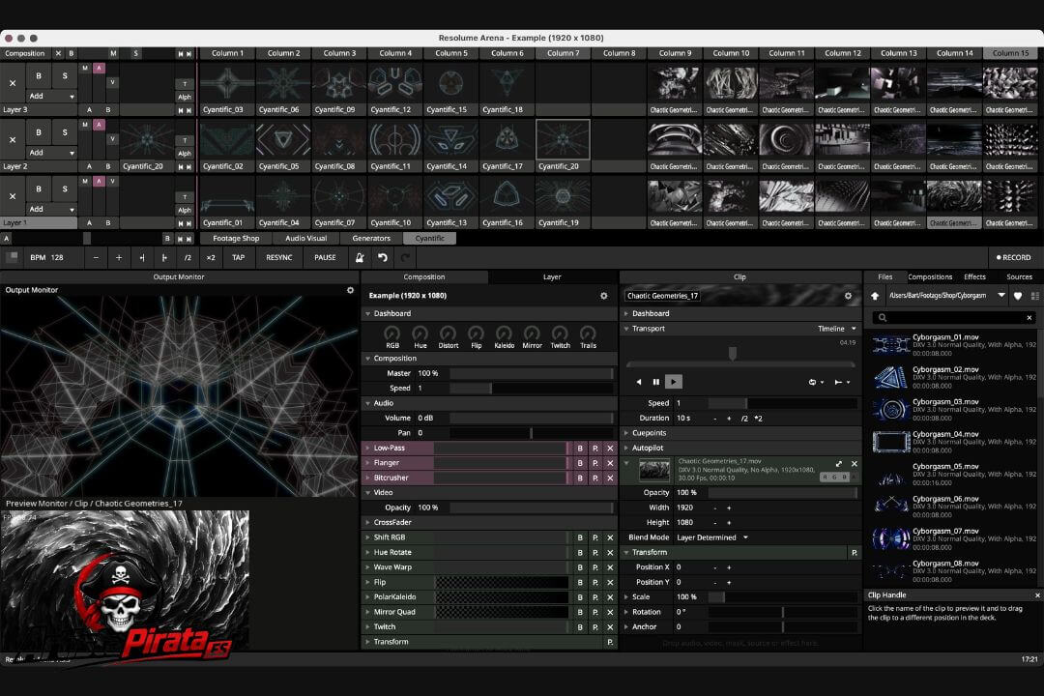Clear Layer 1 with its X button
This screenshot has width=1044, height=696.
point(13,196)
